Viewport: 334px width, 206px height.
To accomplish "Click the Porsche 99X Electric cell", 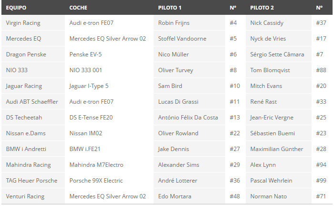I will click(96, 181).
